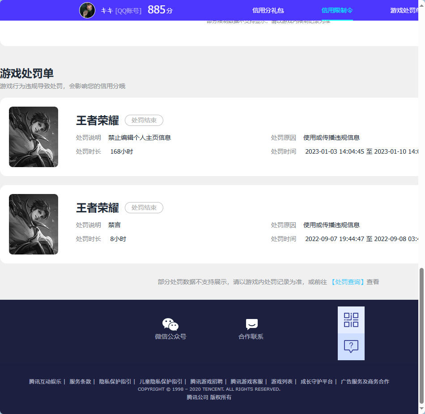Click the 处罚结束 badge on the 168小时 penalty

click(x=144, y=120)
